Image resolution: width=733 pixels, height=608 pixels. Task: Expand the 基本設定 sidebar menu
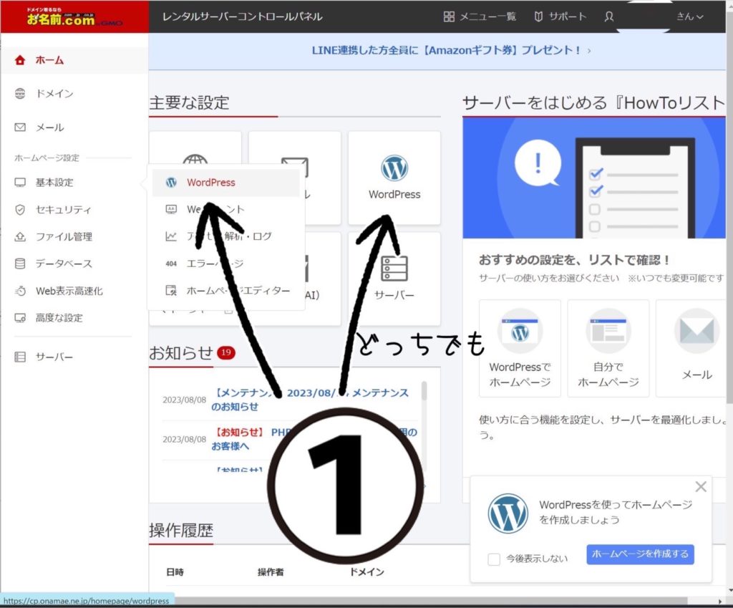coord(54,183)
